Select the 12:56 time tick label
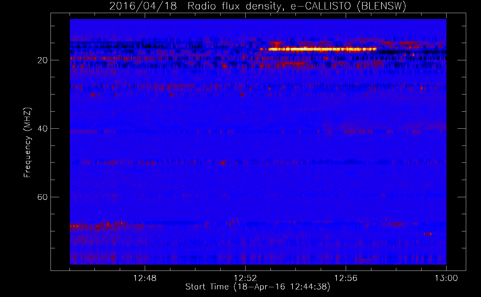 (x=346, y=278)
